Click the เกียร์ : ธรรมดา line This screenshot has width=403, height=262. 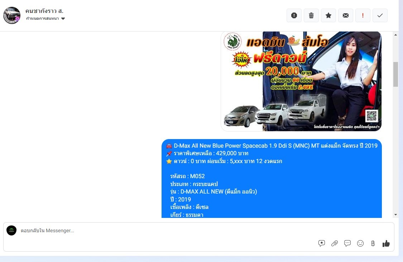click(187, 215)
